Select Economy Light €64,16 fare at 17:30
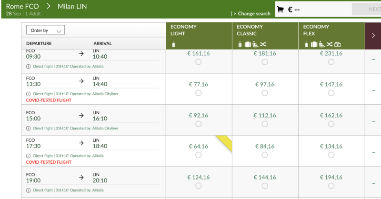Viewport: 381px width, 199px height. 198,155
